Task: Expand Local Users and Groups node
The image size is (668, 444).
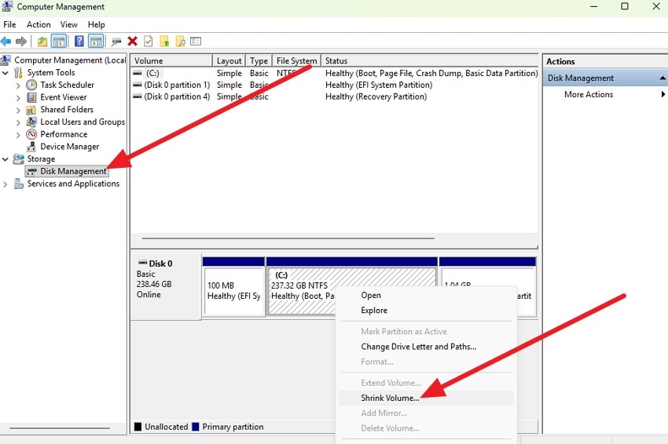Action: (18, 122)
